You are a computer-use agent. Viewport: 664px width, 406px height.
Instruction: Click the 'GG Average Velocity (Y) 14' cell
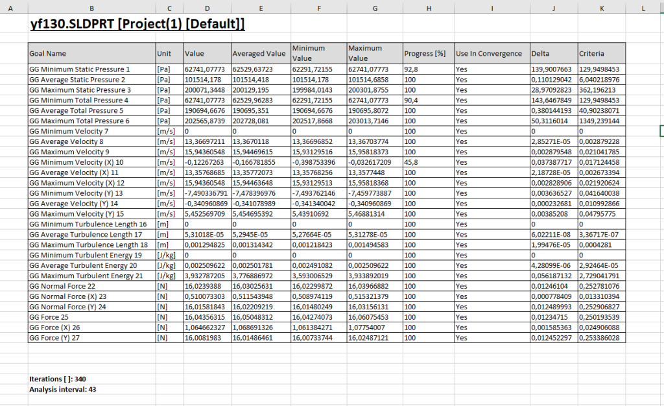point(92,204)
